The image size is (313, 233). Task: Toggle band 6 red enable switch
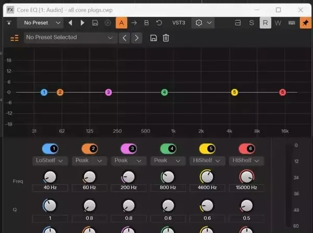247,149
